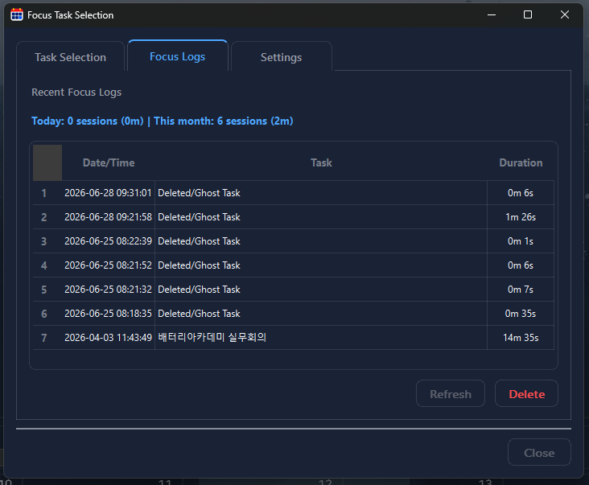Click date cell 2026-06-28 09:31:01
This screenshot has height=485, width=589.
(108, 193)
